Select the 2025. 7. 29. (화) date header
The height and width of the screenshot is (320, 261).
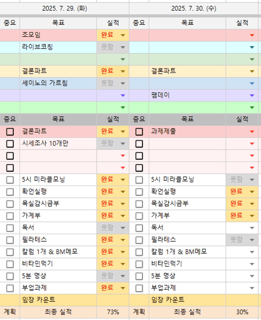point(64,9)
